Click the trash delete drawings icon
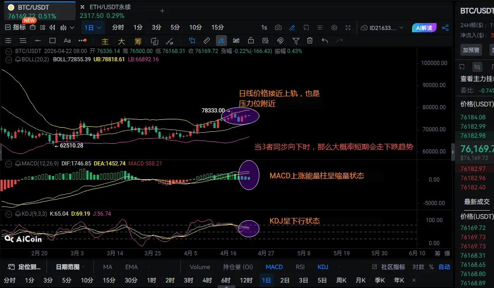Viewport: 494px width, 288px height. coord(310,41)
